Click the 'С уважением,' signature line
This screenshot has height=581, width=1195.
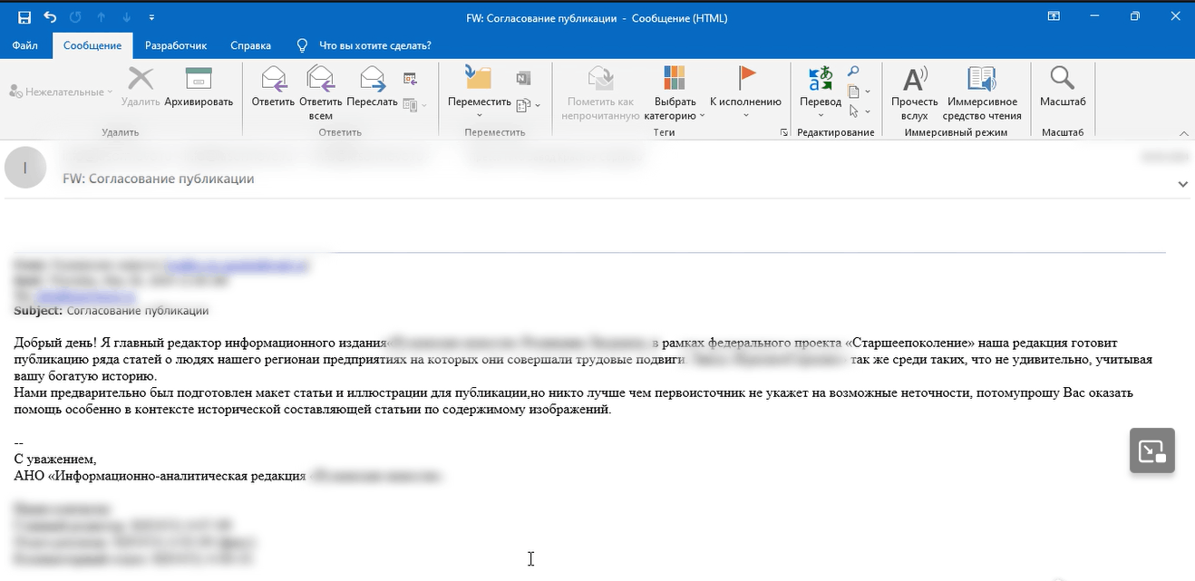click(55, 460)
